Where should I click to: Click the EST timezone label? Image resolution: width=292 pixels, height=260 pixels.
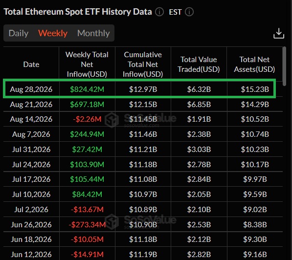click(175, 12)
